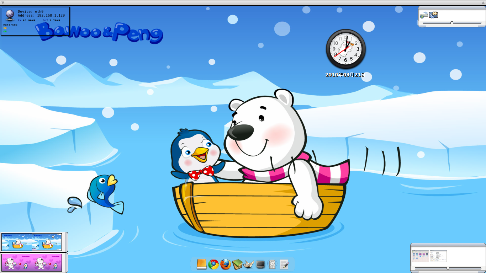Select the text document window thumbnail

point(438,256)
